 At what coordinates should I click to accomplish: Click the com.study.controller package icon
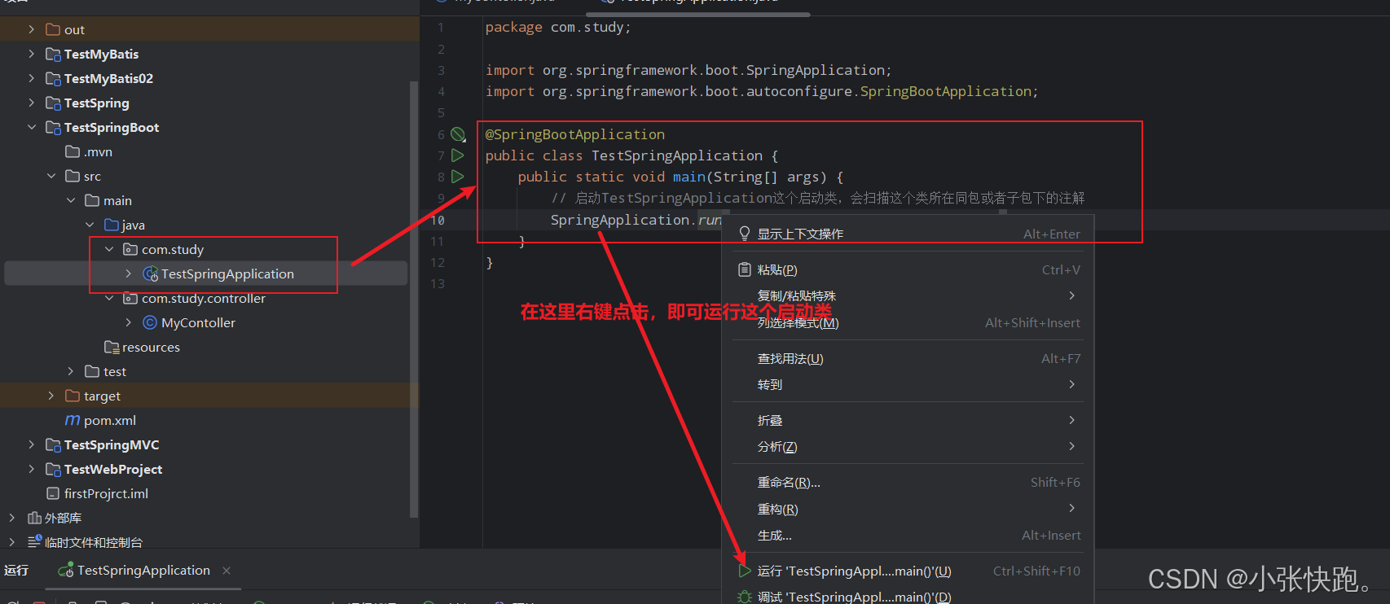(x=130, y=298)
